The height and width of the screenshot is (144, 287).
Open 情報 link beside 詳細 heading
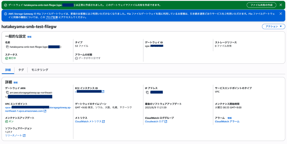[x=16, y=83]
